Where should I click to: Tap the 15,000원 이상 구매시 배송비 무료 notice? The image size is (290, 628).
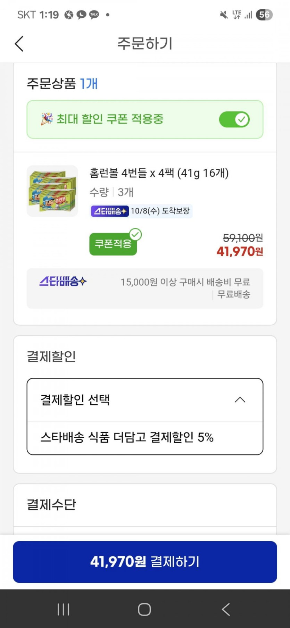pos(185,282)
